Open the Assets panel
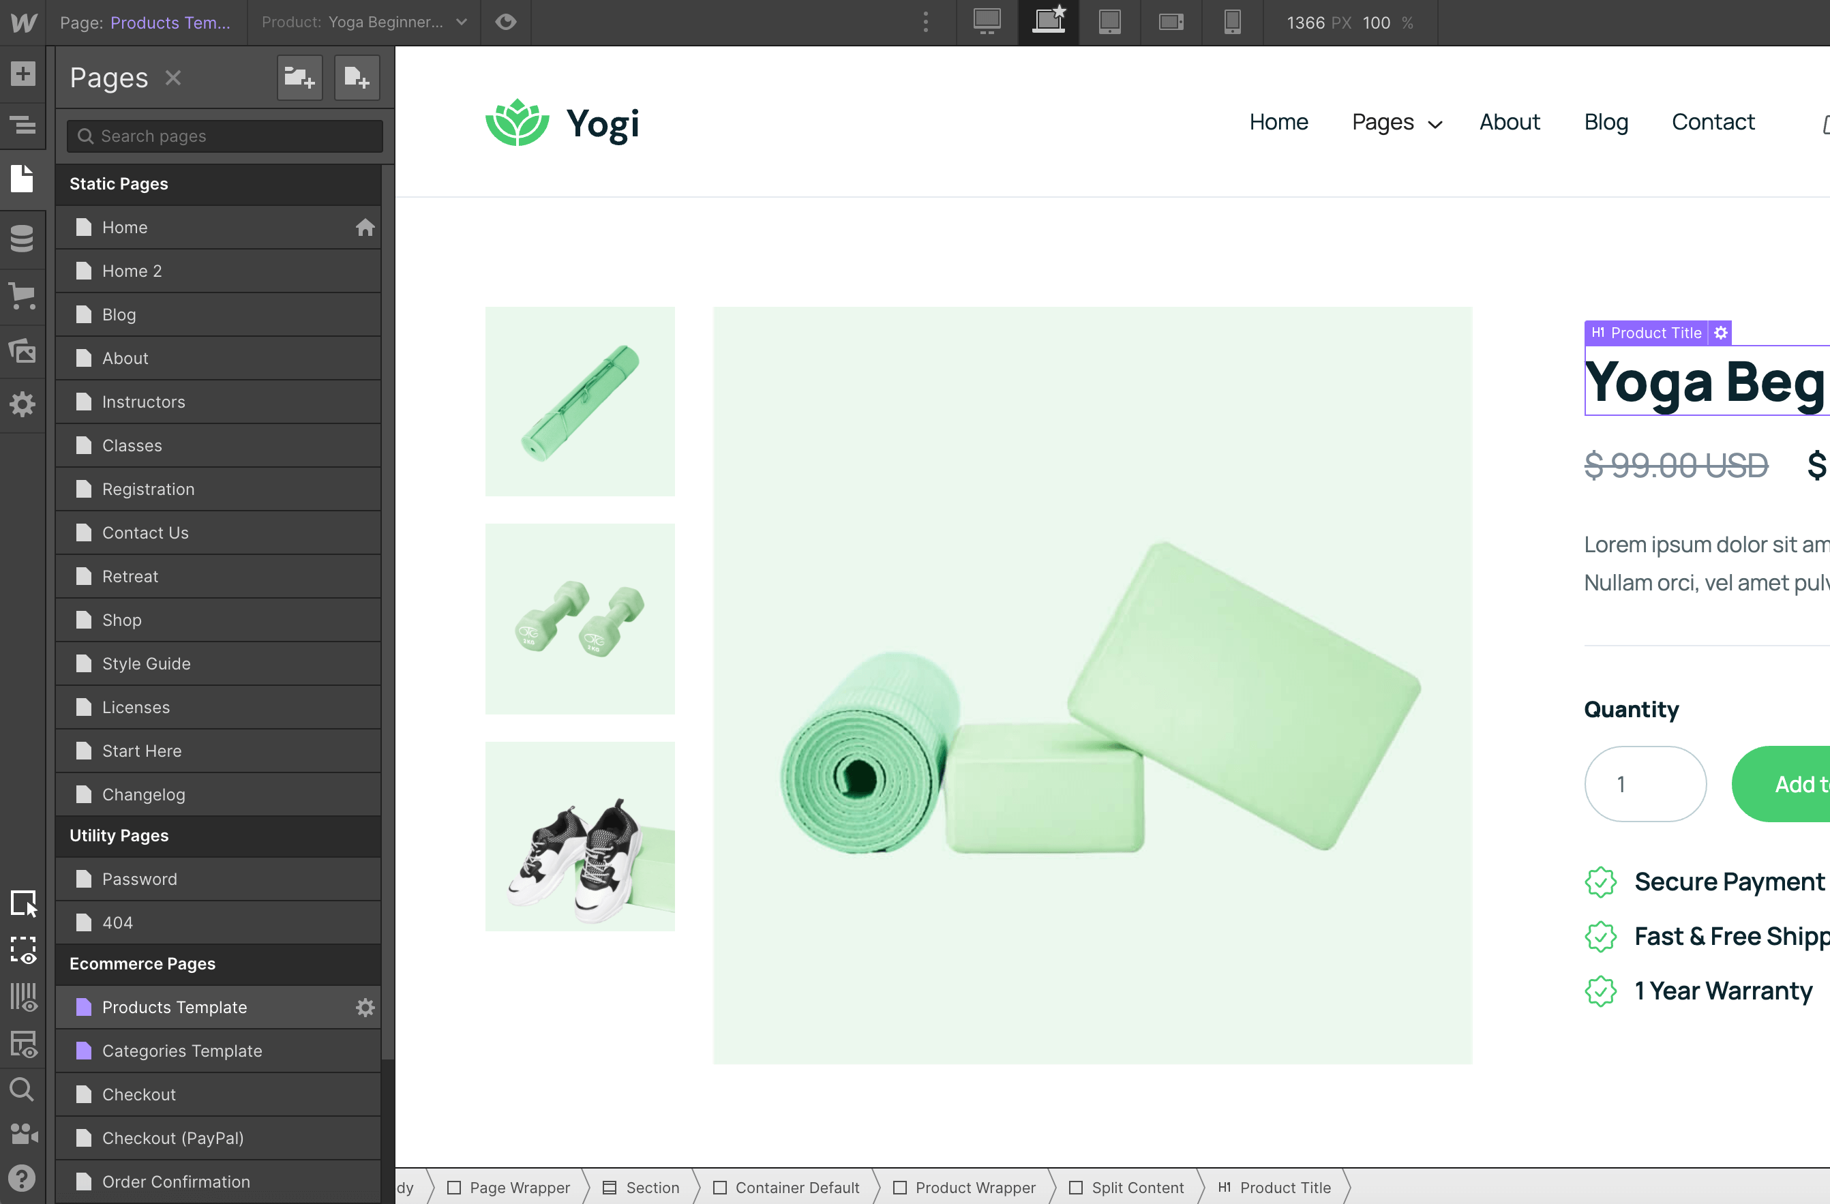This screenshot has height=1204, width=1830. 22,350
